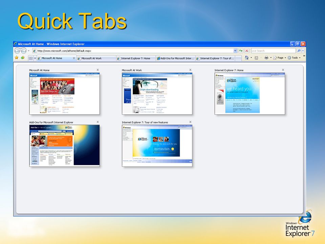Open Internet Explorer 7: Home thumbnail
325x244 pixels.
coord(250,94)
